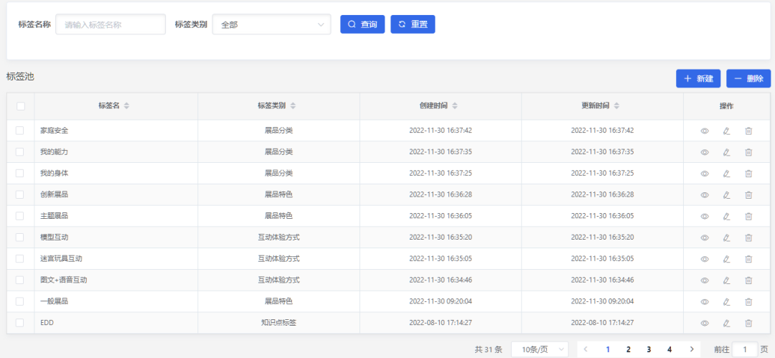The image size is (775, 358).
Task: Delete the 模型互动 tag via trash icon
Action: click(x=748, y=237)
